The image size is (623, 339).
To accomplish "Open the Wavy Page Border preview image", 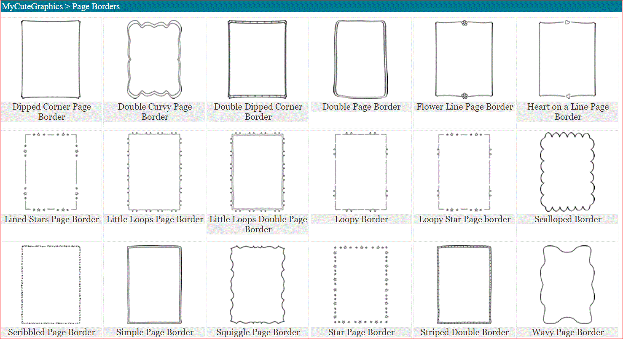I will click(567, 284).
